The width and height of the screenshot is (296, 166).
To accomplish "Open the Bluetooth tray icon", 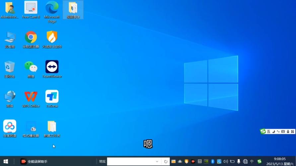I will (x=213, y=161).
